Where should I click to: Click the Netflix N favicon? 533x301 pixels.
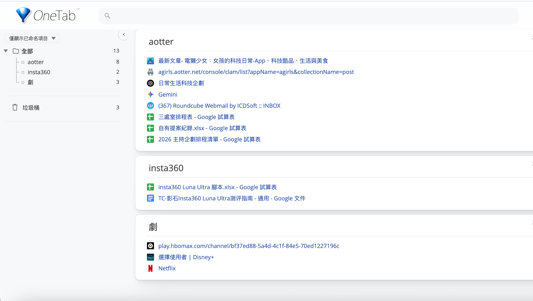[150, 268]
